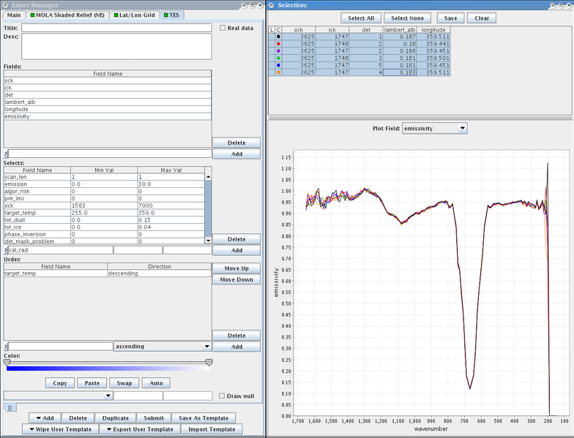Expand the Wipe User Template dropdown button

coord(61,429)
